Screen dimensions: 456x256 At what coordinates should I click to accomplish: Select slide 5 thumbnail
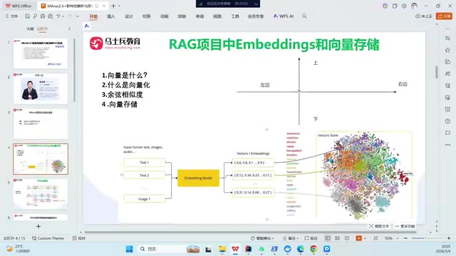coord(41,194)
